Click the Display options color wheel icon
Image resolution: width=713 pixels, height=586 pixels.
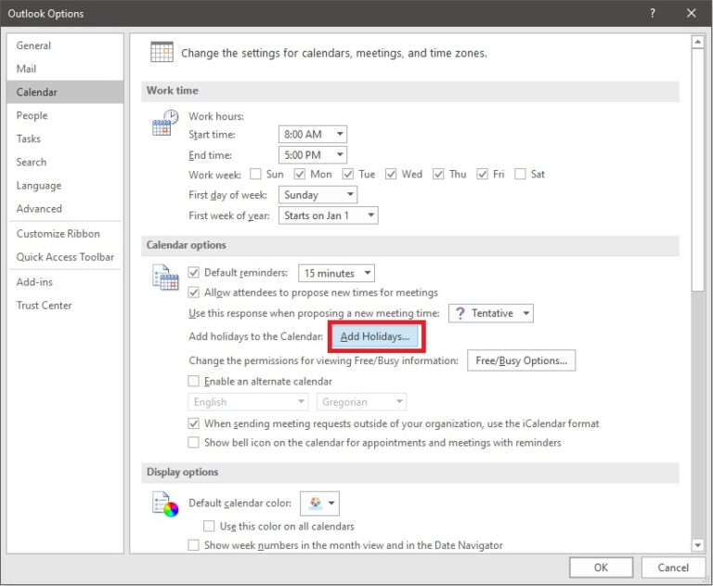(164, 504)
